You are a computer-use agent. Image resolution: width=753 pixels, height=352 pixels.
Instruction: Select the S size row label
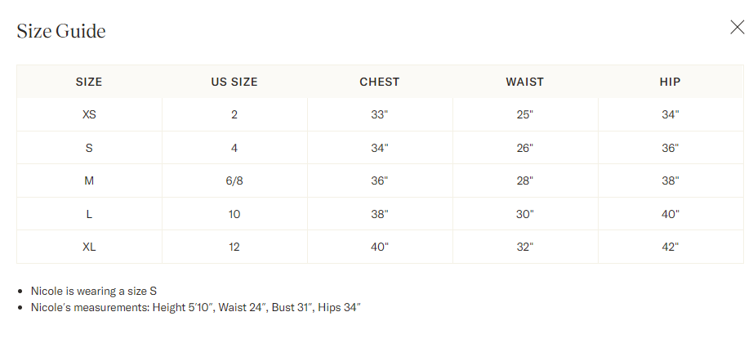pos(89,148)
